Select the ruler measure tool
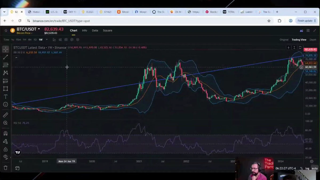Image resolution: width=320 pixels, height=180 pixels. (x=5, y=115)
